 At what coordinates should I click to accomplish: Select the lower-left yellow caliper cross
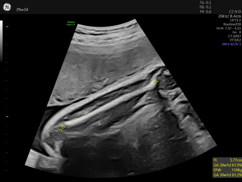click(x=63, y=127)
